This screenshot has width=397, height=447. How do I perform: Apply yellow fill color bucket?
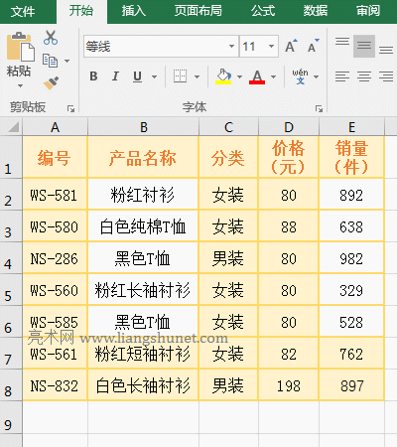click(223, 76)
